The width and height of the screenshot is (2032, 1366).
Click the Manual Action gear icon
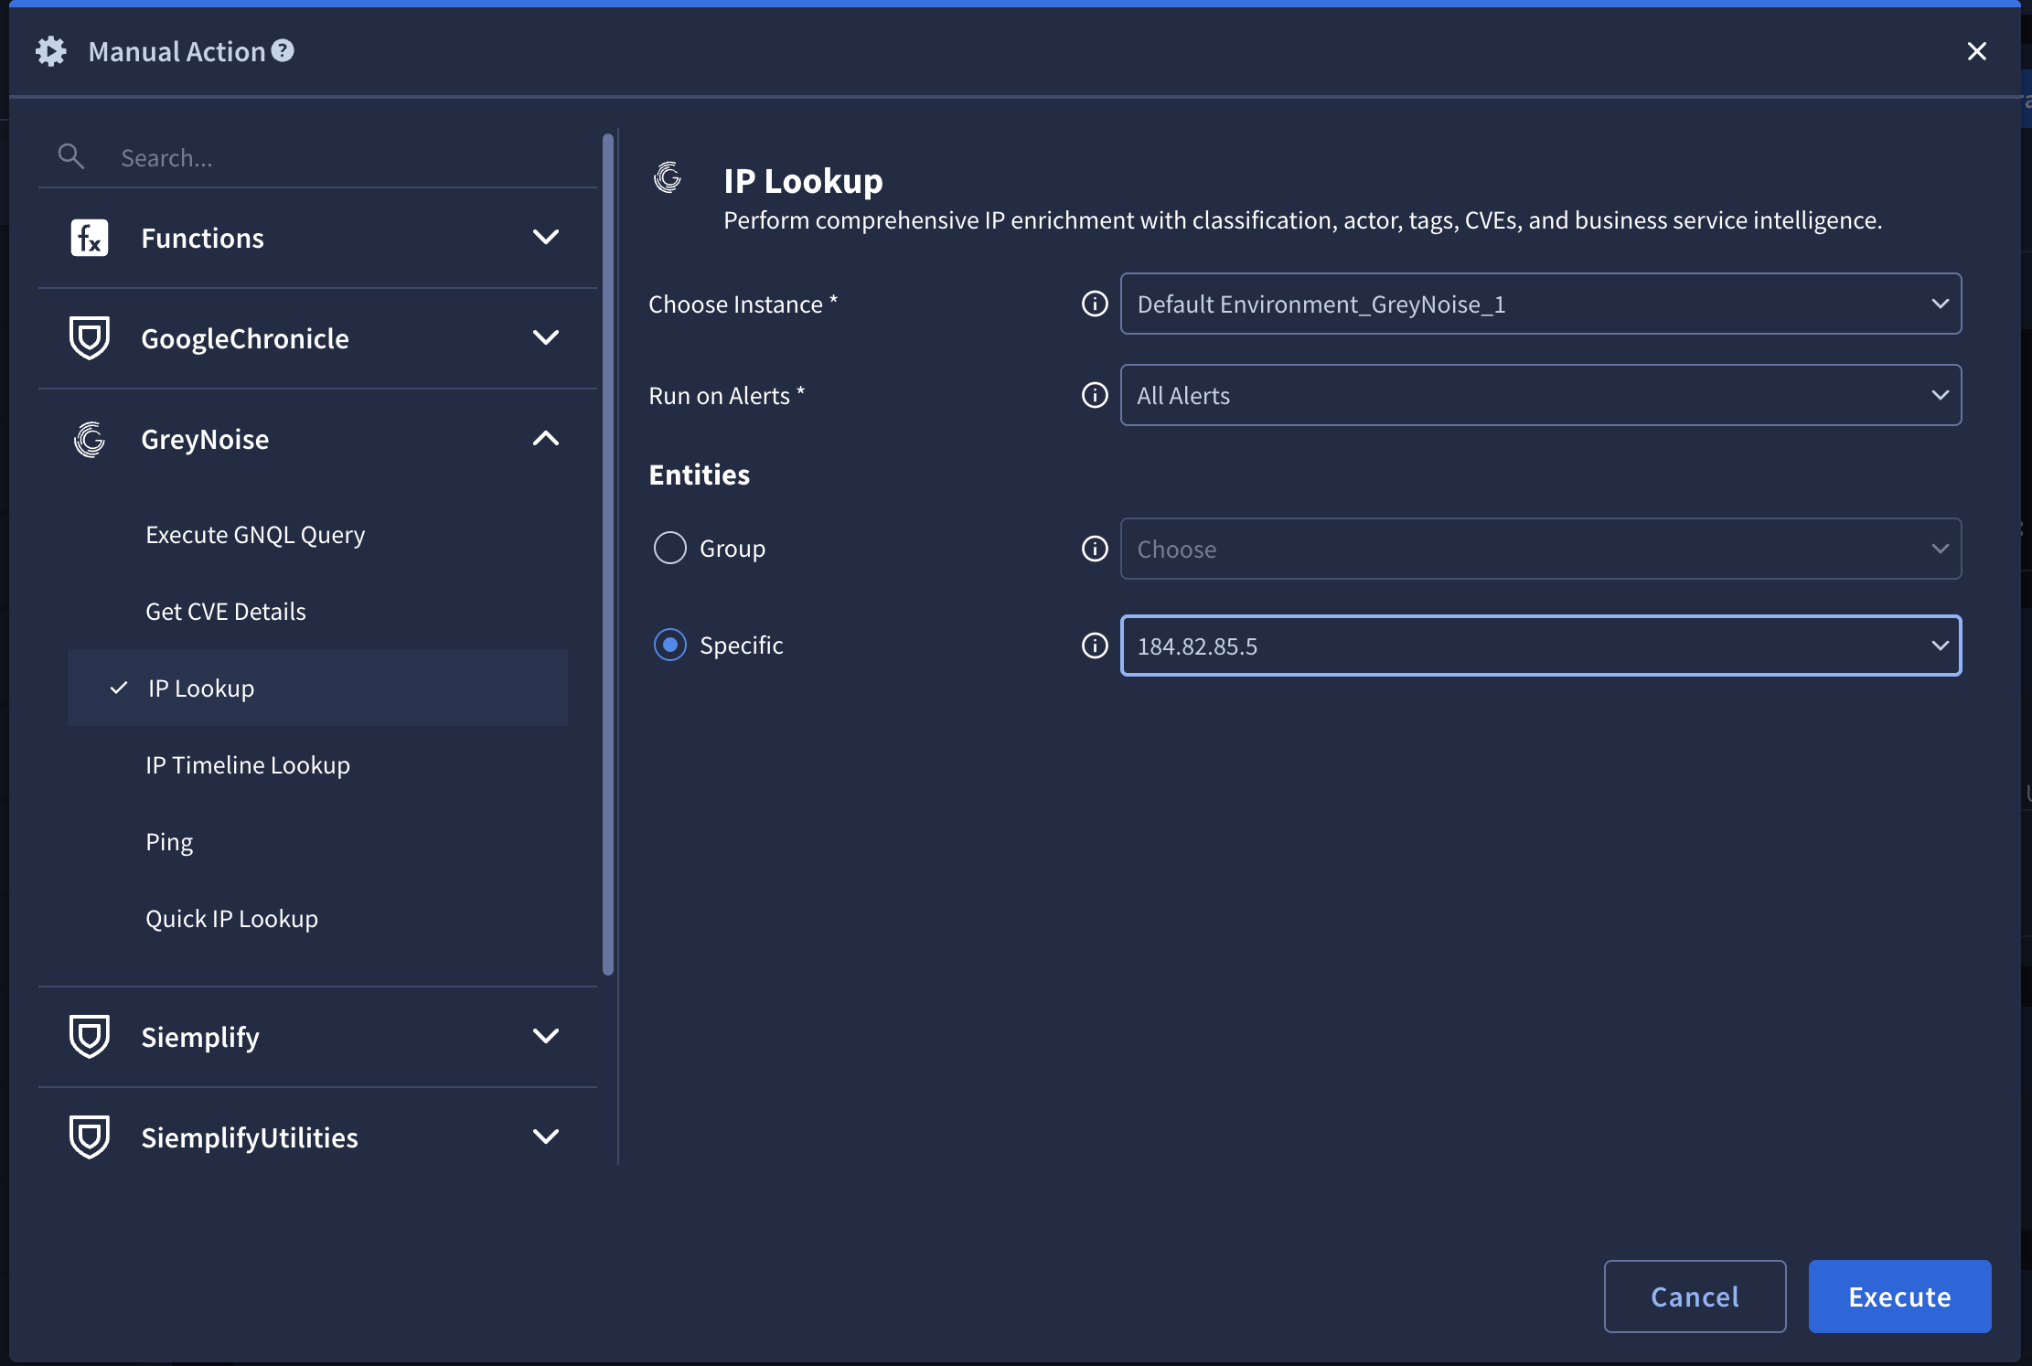[x=51, y=51]
